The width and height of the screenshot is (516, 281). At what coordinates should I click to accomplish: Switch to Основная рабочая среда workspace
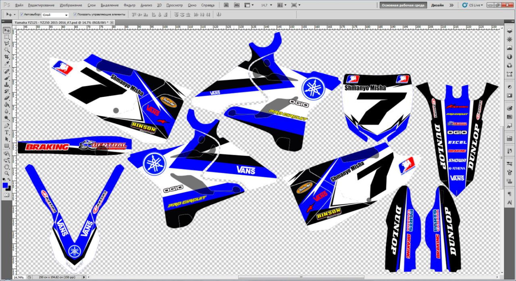(x=403, y=5)
